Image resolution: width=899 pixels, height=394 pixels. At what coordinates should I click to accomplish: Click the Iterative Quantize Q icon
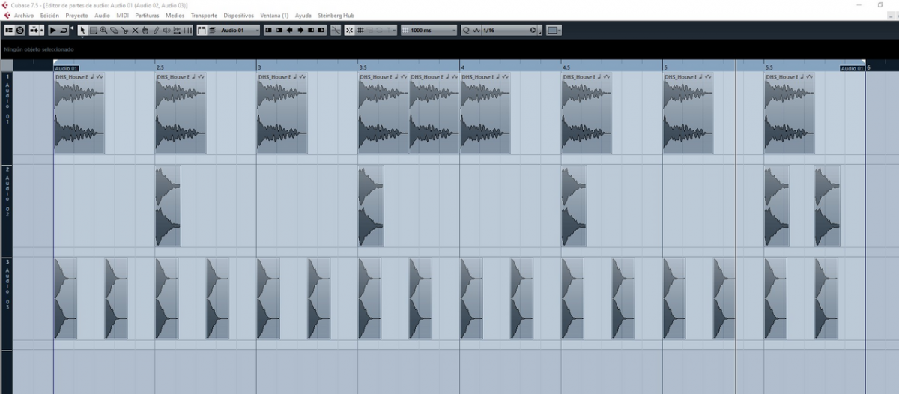tap(466, 30)
